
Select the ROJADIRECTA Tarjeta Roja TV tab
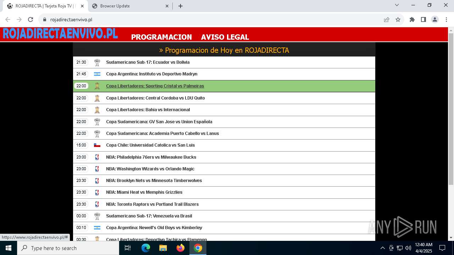[x=45, y=6]
